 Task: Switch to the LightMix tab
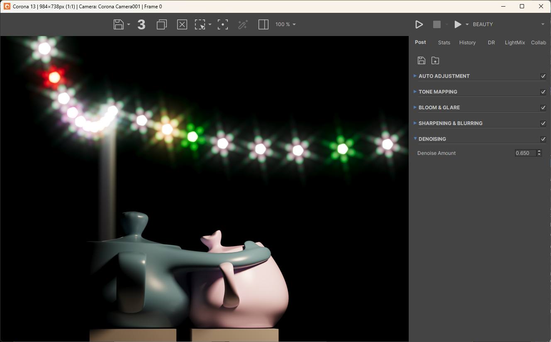click(515, 43)
